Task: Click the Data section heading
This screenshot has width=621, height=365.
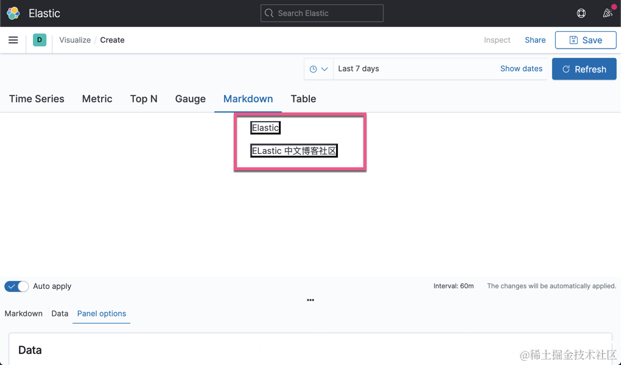Action: pos(30,350)
